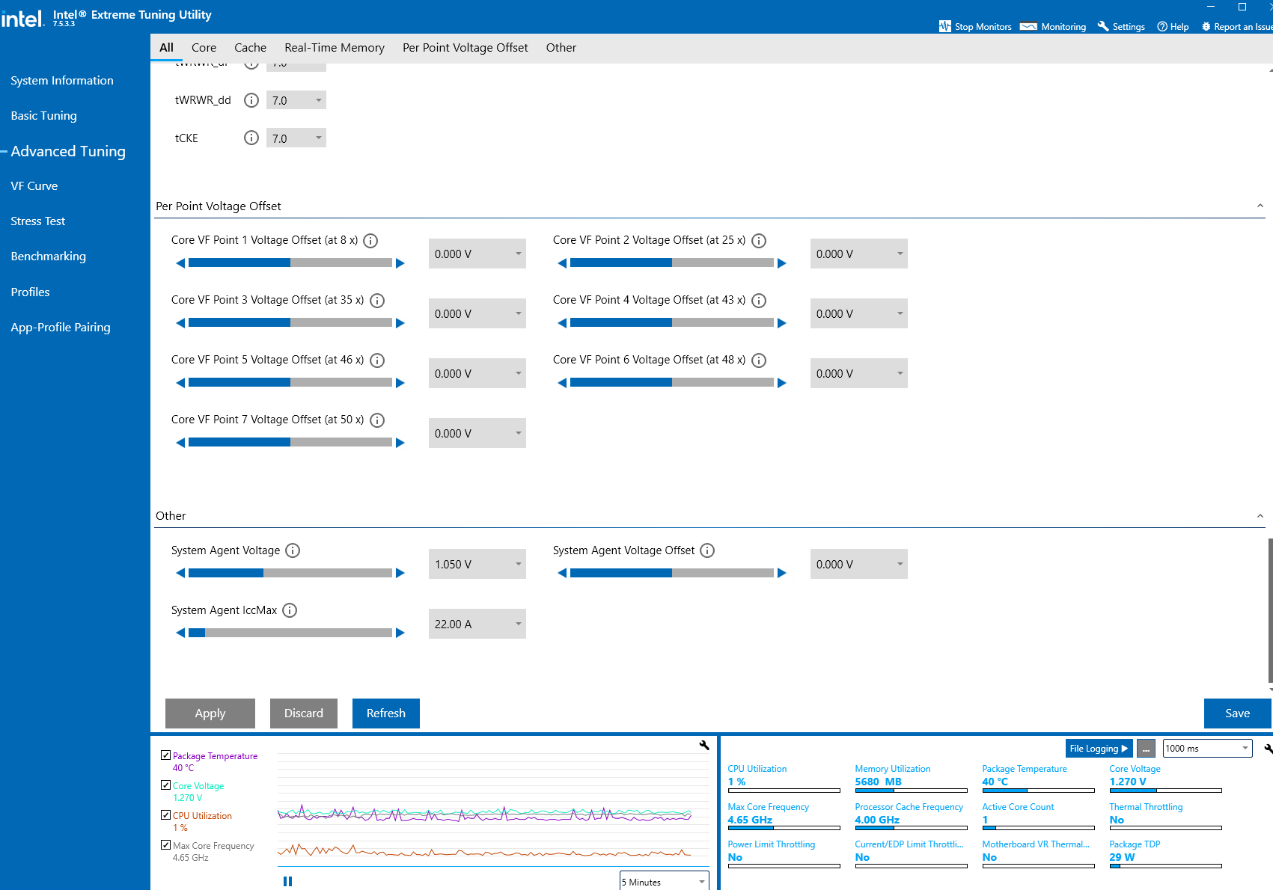Decrease System Agent IccMax with left arrow
This screenshot has height=890, width=1273.
pyautogui.click(x=180, y=633)
